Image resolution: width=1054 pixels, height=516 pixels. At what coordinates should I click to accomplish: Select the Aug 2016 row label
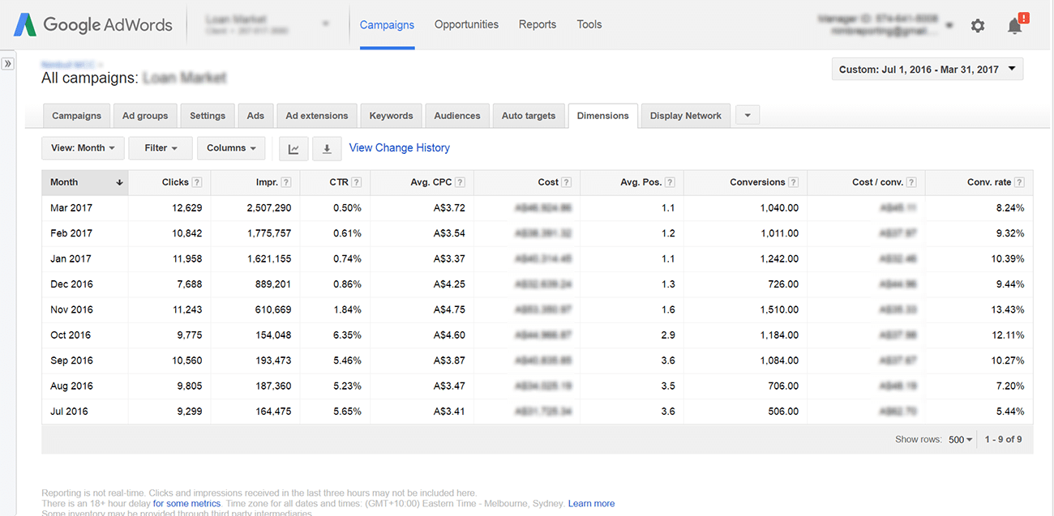[71, 386]
